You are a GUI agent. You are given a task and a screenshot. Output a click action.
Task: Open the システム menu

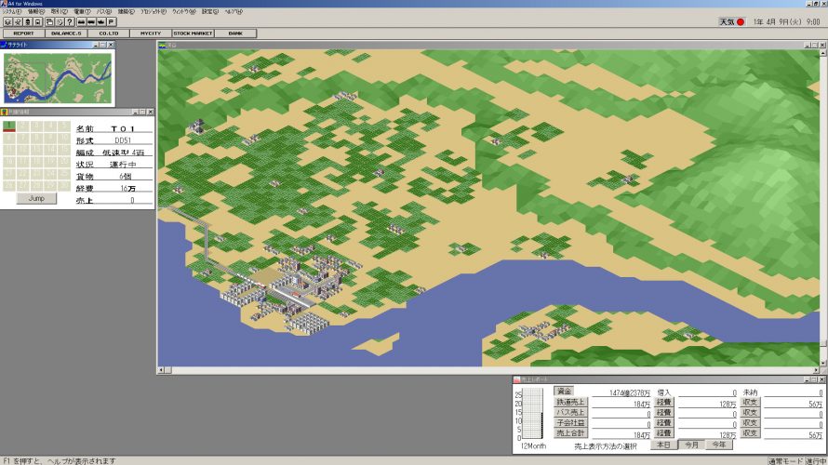click(11, 11)
